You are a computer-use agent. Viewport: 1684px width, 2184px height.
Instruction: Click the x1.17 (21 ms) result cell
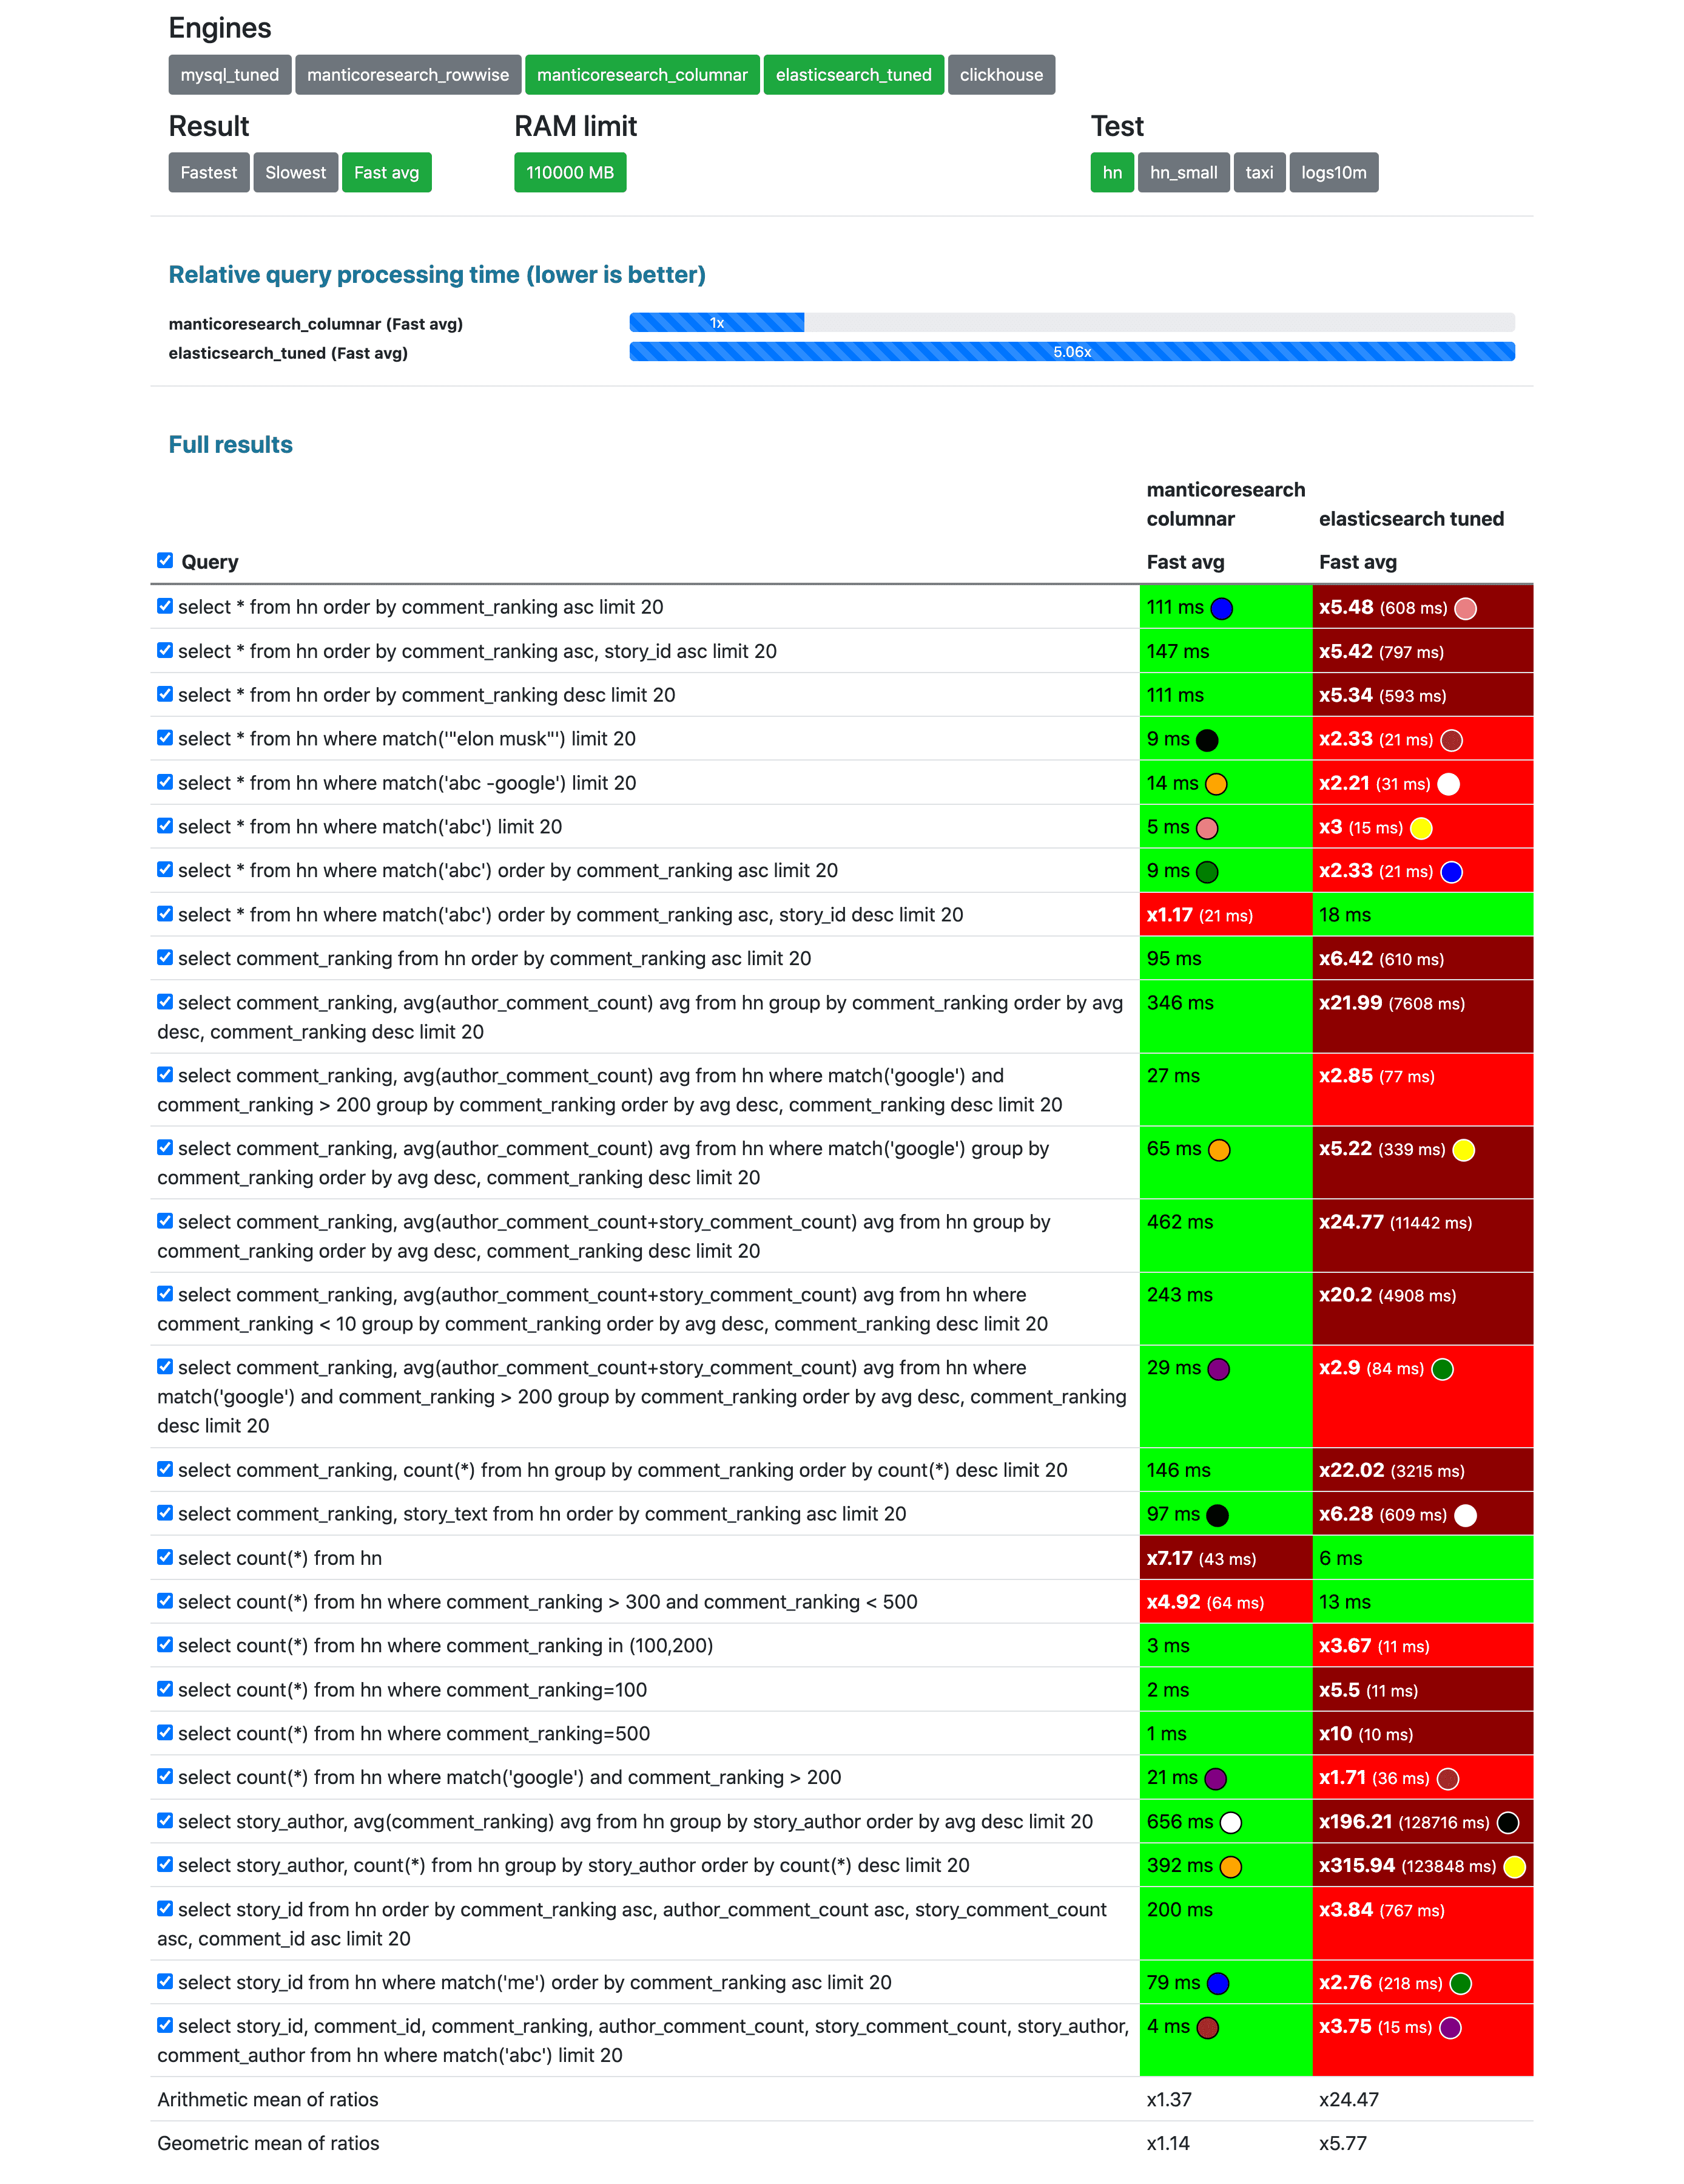pyautogui.click(x=1225, y=914)
